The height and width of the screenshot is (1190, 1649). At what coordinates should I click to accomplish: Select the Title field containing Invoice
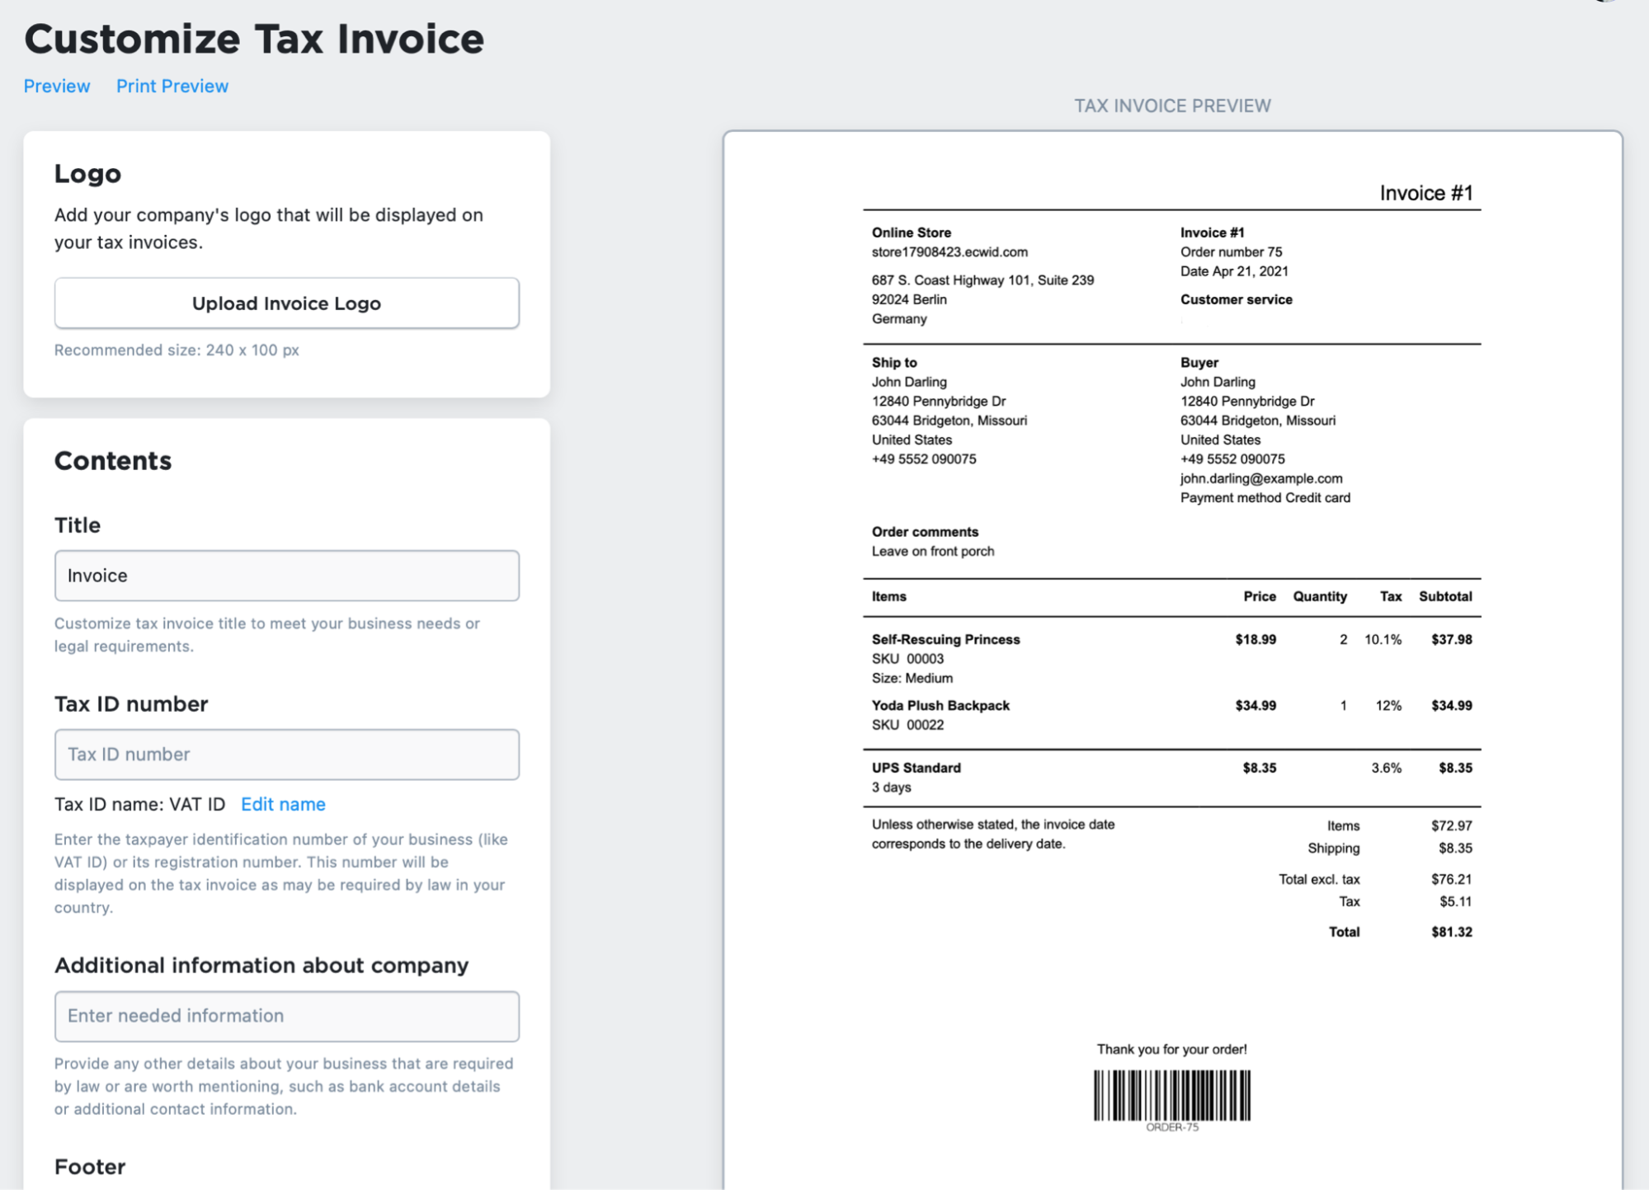pyautogui.click(x=285, y=576)
